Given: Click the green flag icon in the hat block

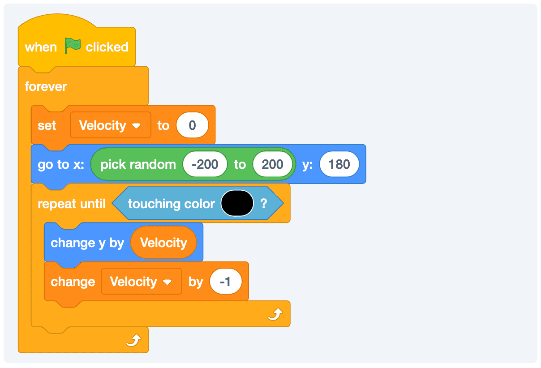Looking at the screenshot, I should pos(73,46).
